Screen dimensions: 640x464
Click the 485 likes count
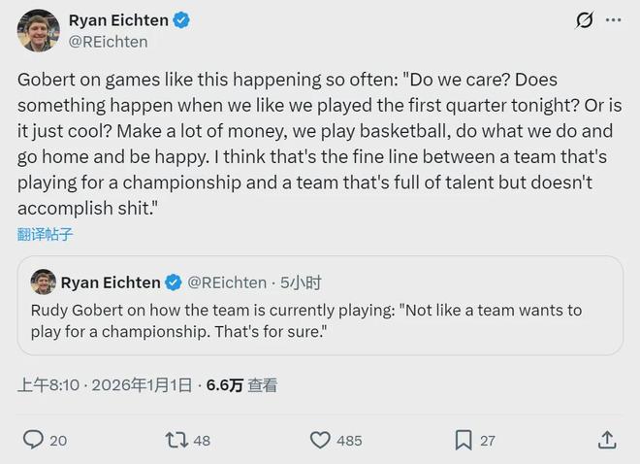pos(349,441)
